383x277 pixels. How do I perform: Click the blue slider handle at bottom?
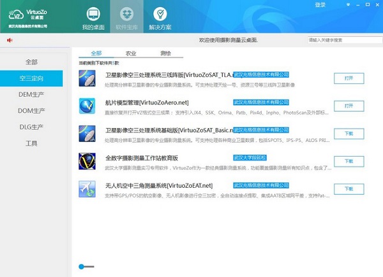tap(82, 266)
